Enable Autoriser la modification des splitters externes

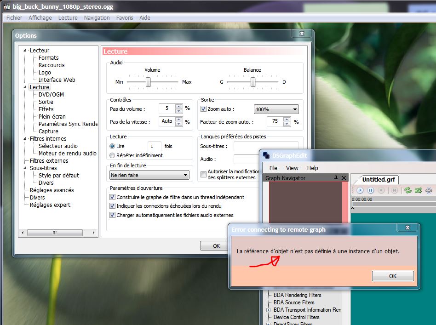point(204,174)
